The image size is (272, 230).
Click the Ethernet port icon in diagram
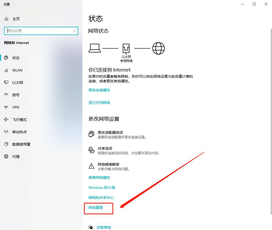coord(126,49)
